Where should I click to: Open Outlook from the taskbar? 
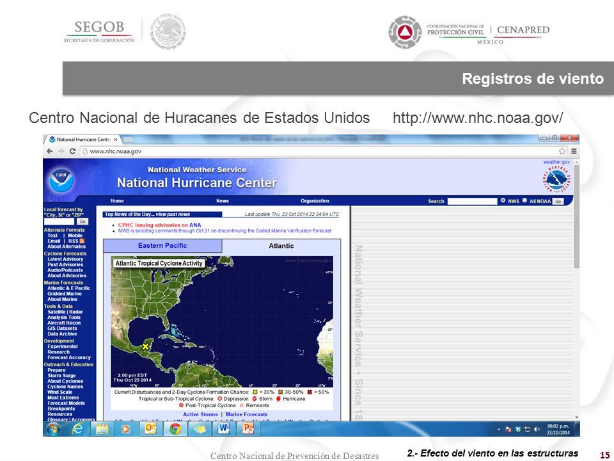click(151, 429)
